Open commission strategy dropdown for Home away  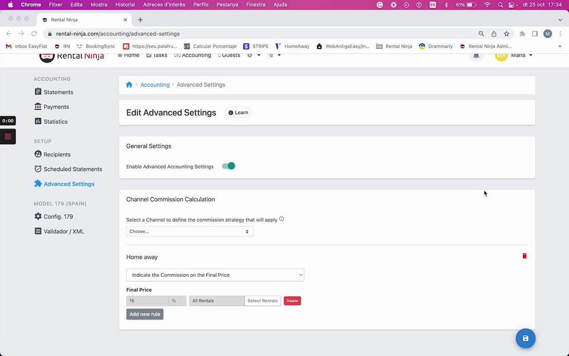click(x=215, y=275)
